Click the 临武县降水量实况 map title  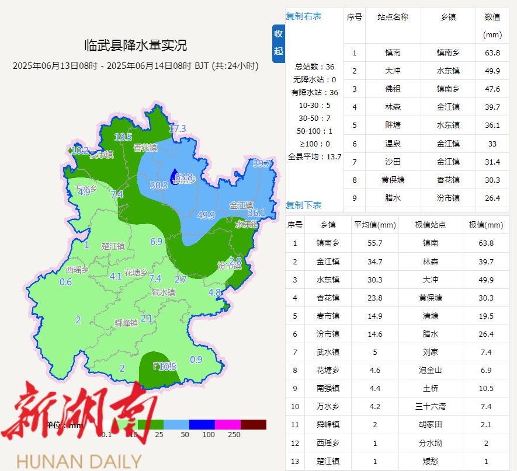coord(136,45)
